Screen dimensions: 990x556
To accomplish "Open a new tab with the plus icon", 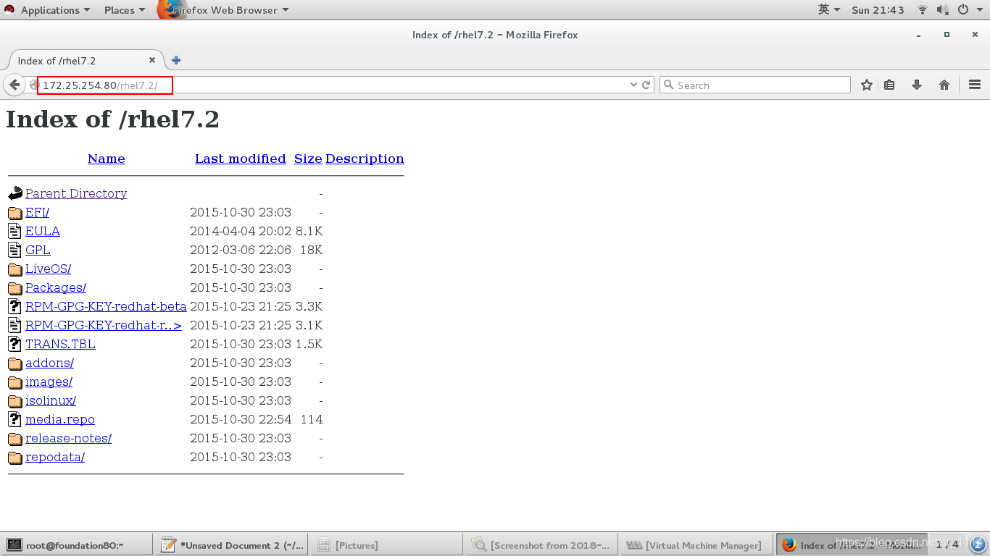I will tap(176, 60).
